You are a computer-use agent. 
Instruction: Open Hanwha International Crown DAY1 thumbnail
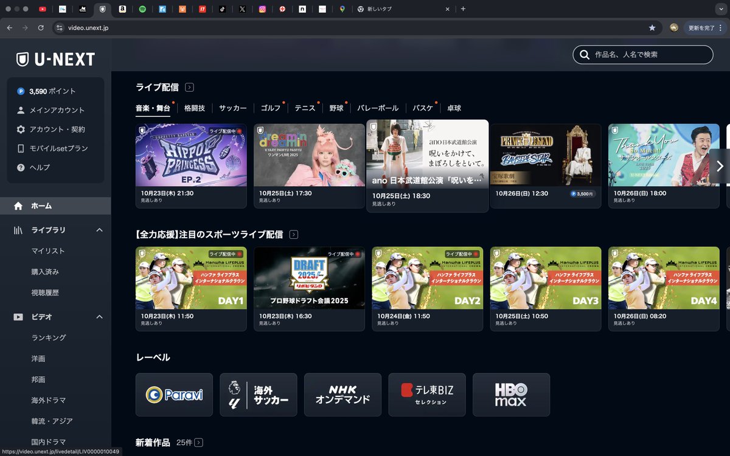(x=191, y=278)
